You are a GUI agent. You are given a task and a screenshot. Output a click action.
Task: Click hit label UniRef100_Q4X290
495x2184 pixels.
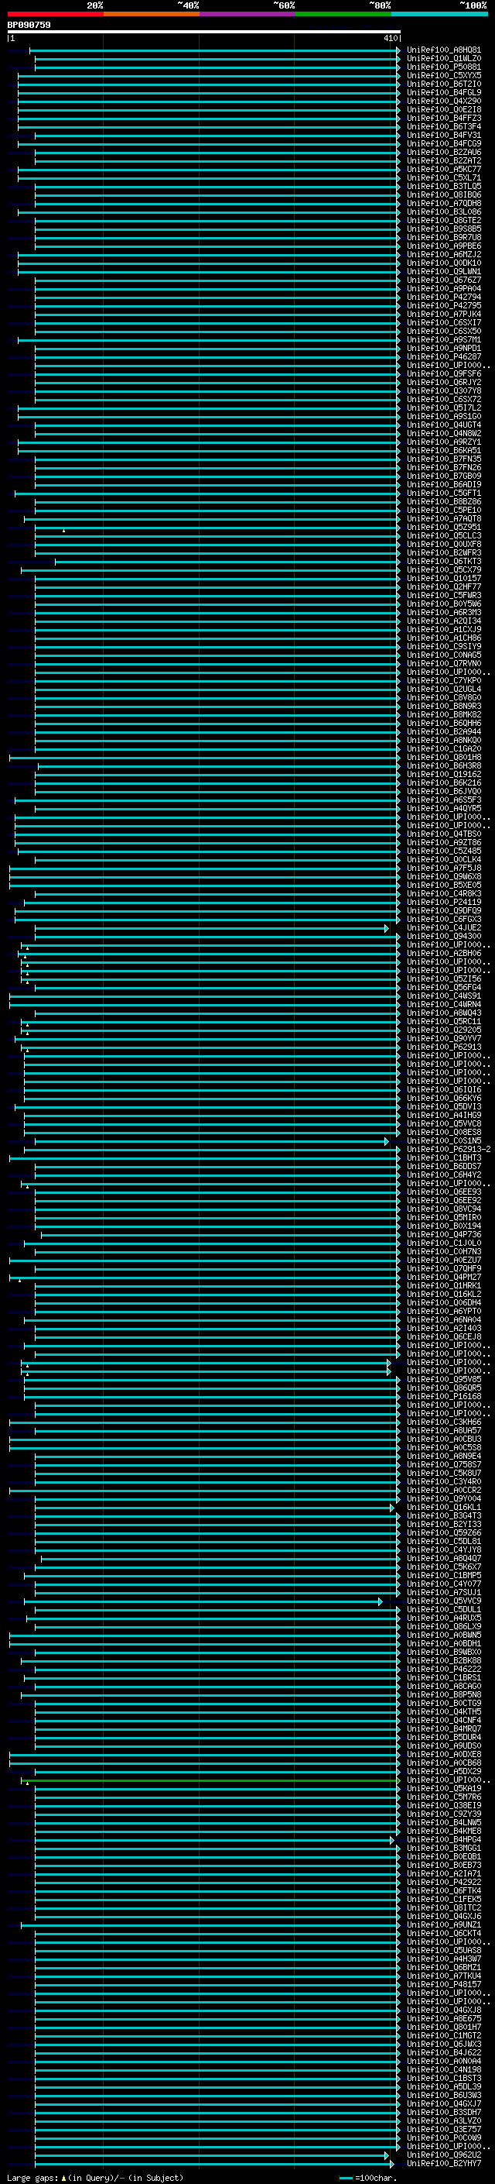(443, 101)
